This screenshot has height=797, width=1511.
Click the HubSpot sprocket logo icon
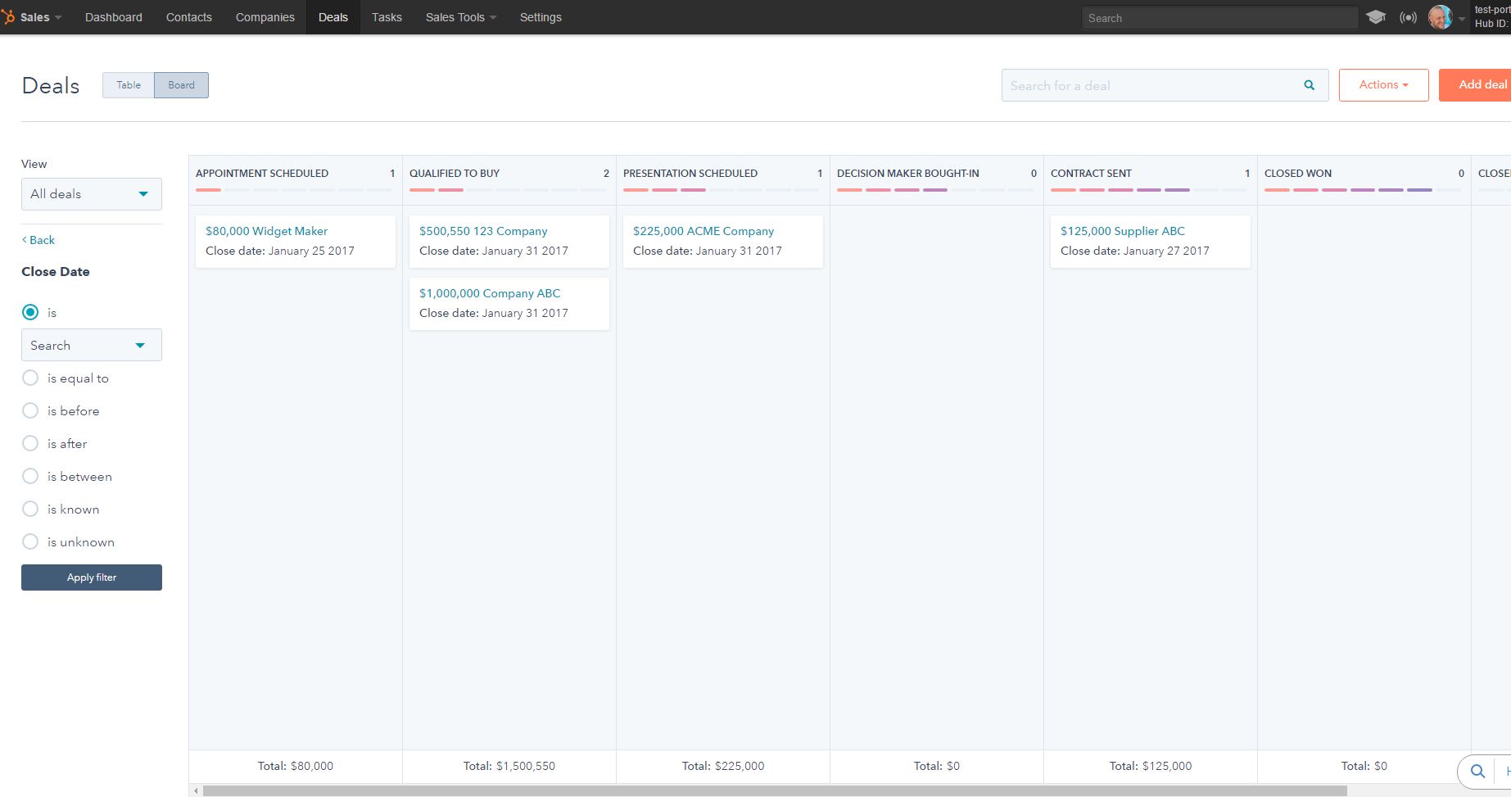8,17
